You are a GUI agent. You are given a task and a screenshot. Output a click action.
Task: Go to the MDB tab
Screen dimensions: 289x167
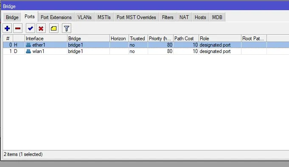217,17
